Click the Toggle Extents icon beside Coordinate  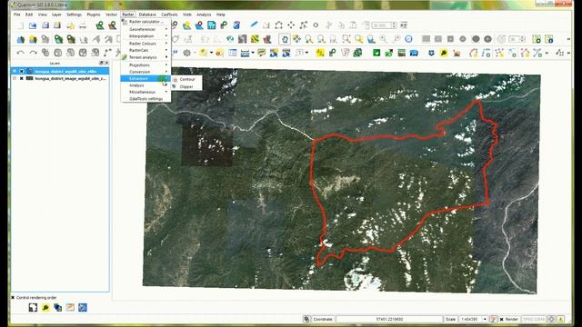click(306, 319)
